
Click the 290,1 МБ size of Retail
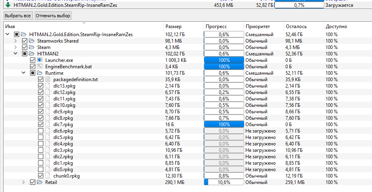tap(175, 182)
